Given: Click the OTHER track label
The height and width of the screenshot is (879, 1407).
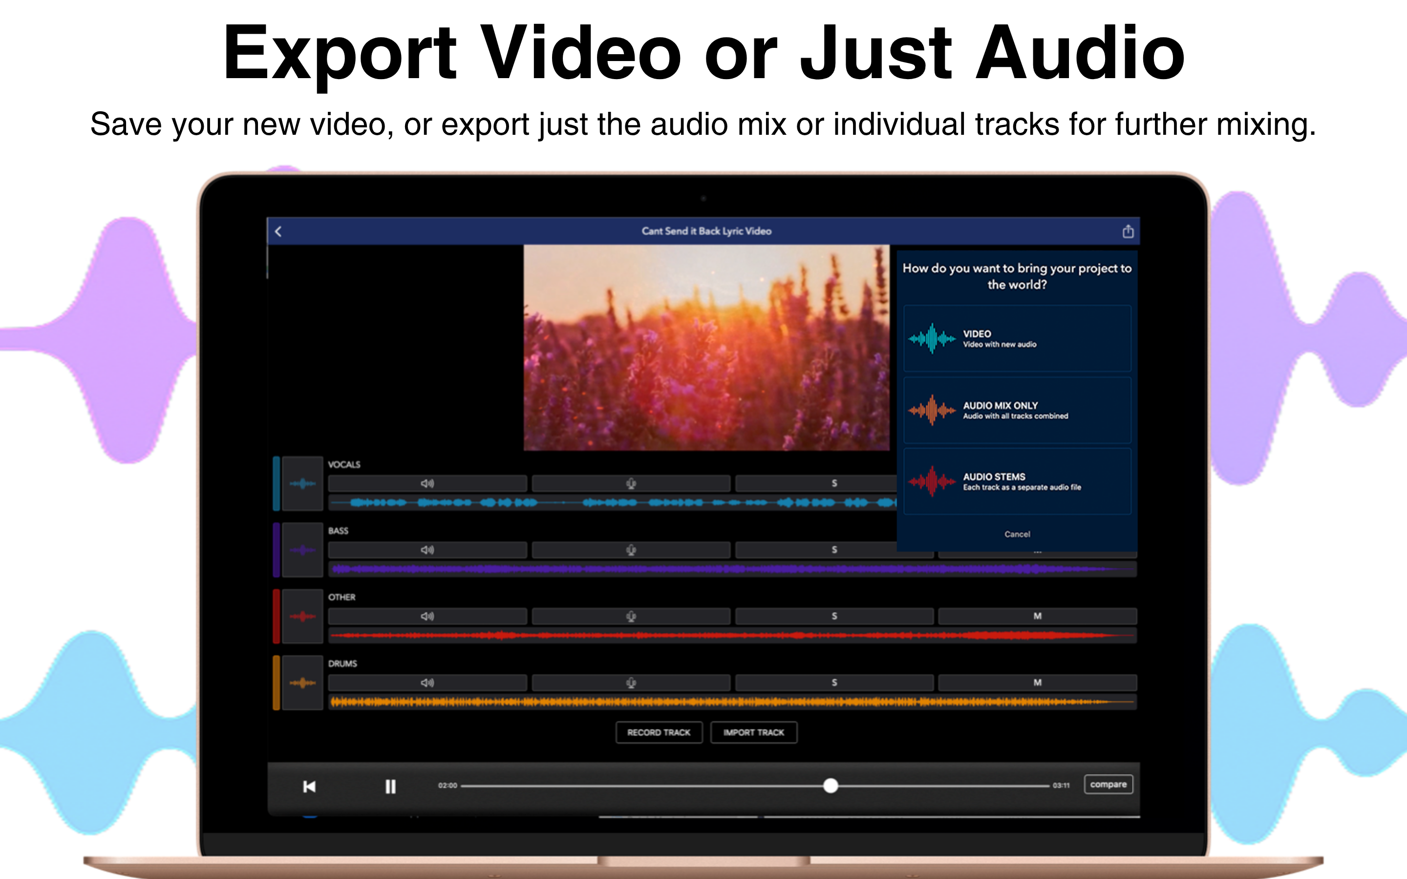Looking at the screenshot, I should coord(342,597).
